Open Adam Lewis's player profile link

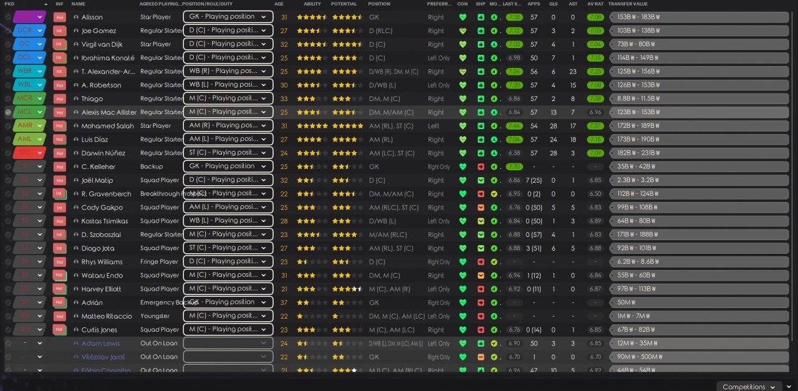(x=100, y=344)
